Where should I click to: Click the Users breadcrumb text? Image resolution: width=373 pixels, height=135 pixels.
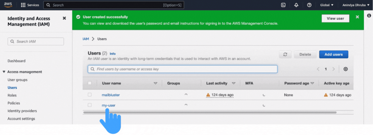102,39
